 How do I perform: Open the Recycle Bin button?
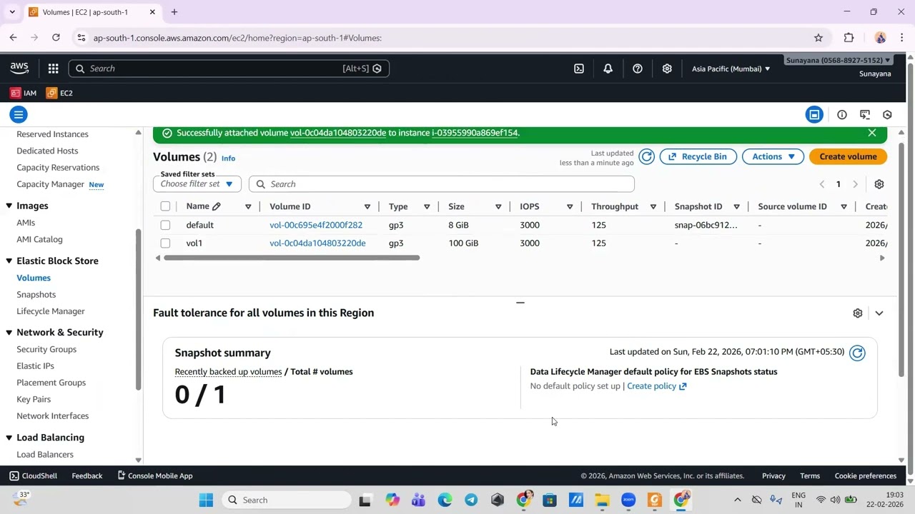(x=698, y=156)
